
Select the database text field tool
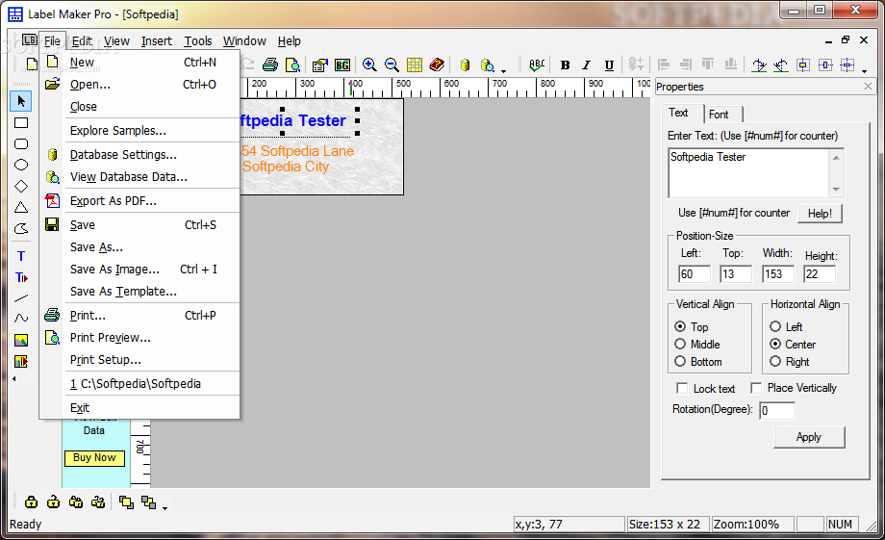tap(21, 277)
